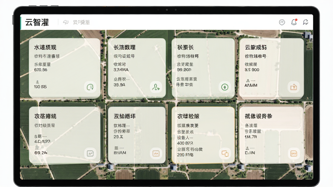Select the value 620.96
333x187 pixels.
click(41, 70)
